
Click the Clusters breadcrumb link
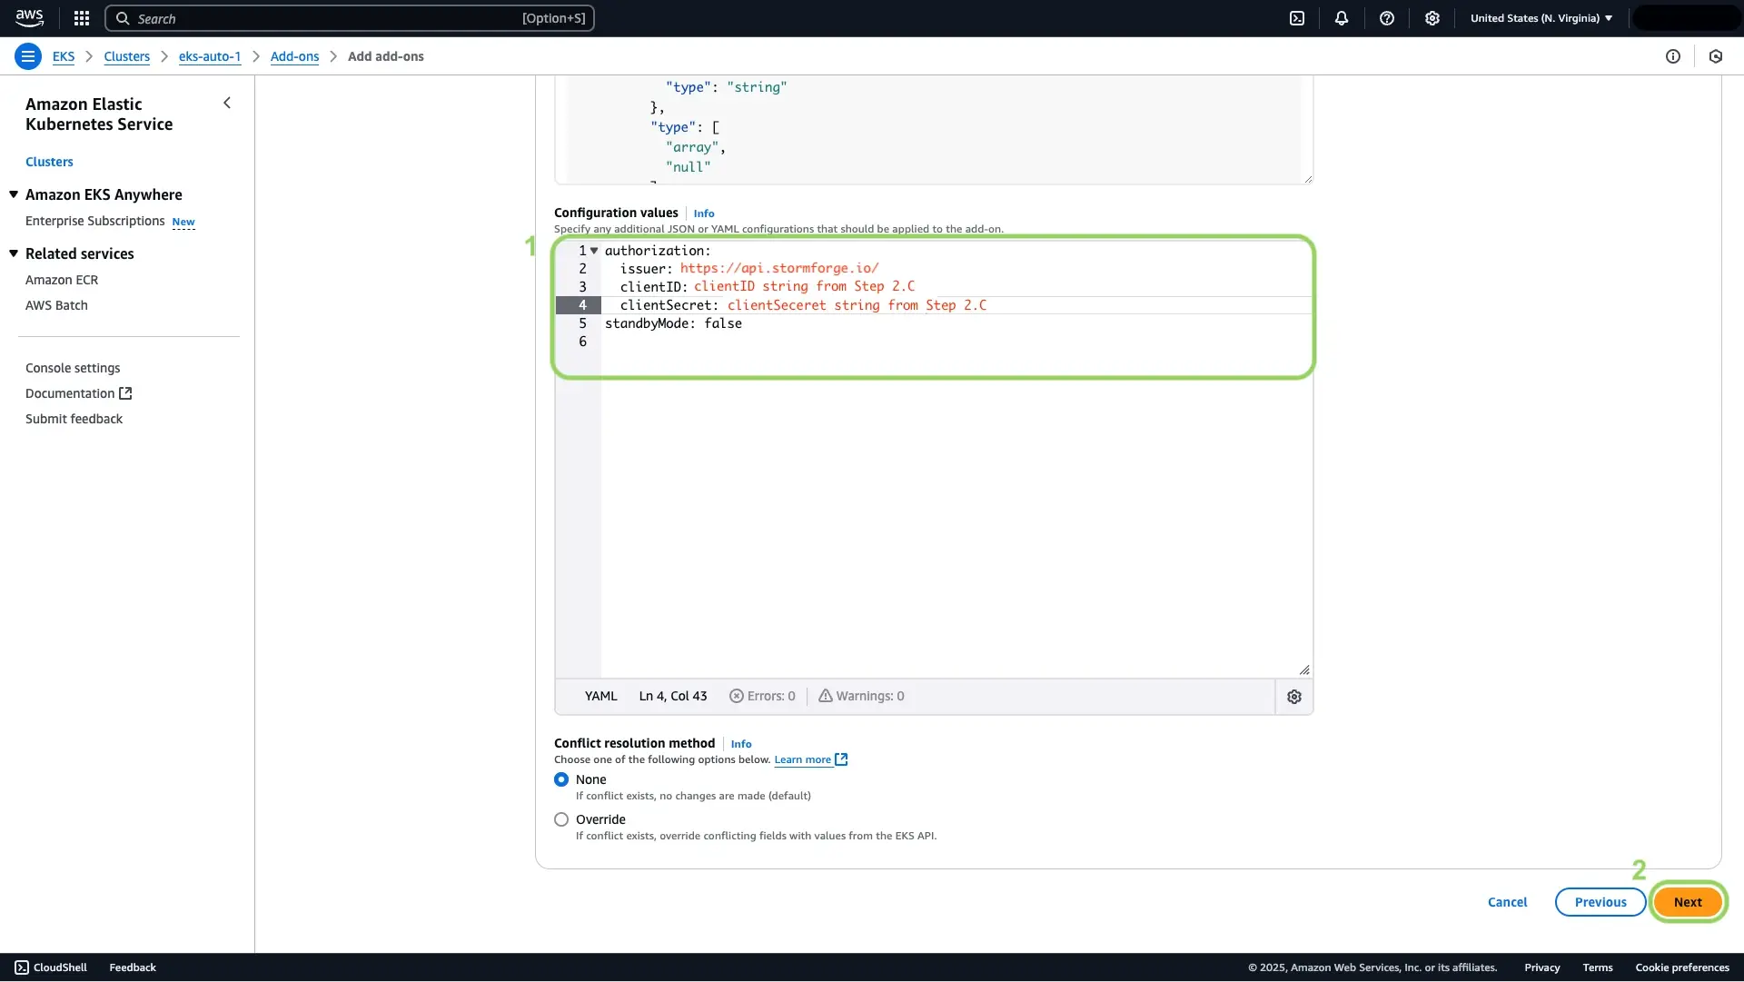click(126, 56)
